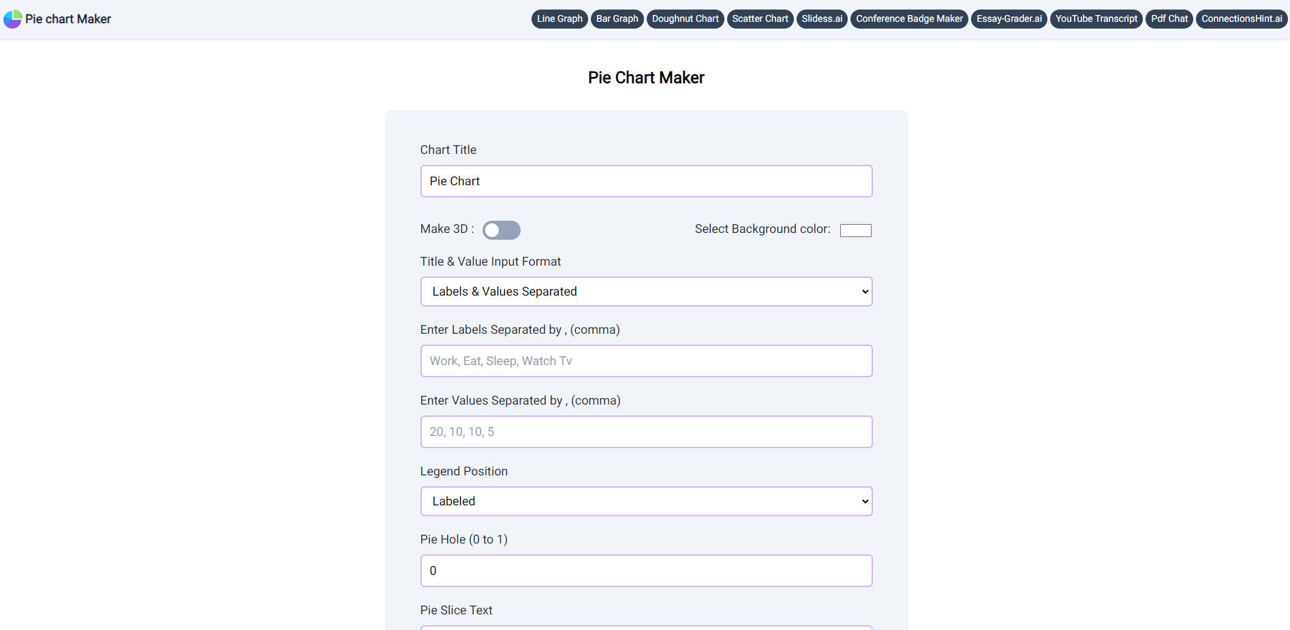
Task: Open the Doughnut Chart maker
Action: click(685, 19)
